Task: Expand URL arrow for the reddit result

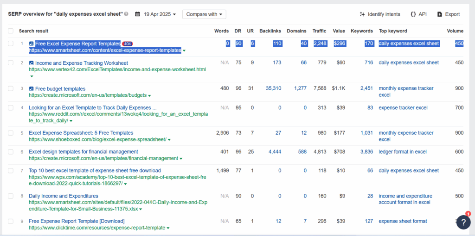Action: 71,121
